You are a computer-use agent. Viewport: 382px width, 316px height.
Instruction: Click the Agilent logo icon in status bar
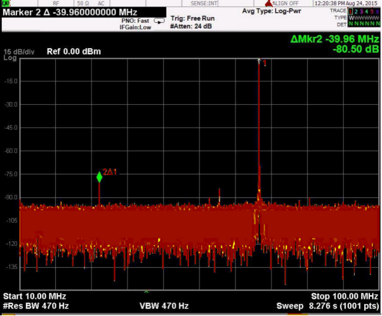click(6, 4)
